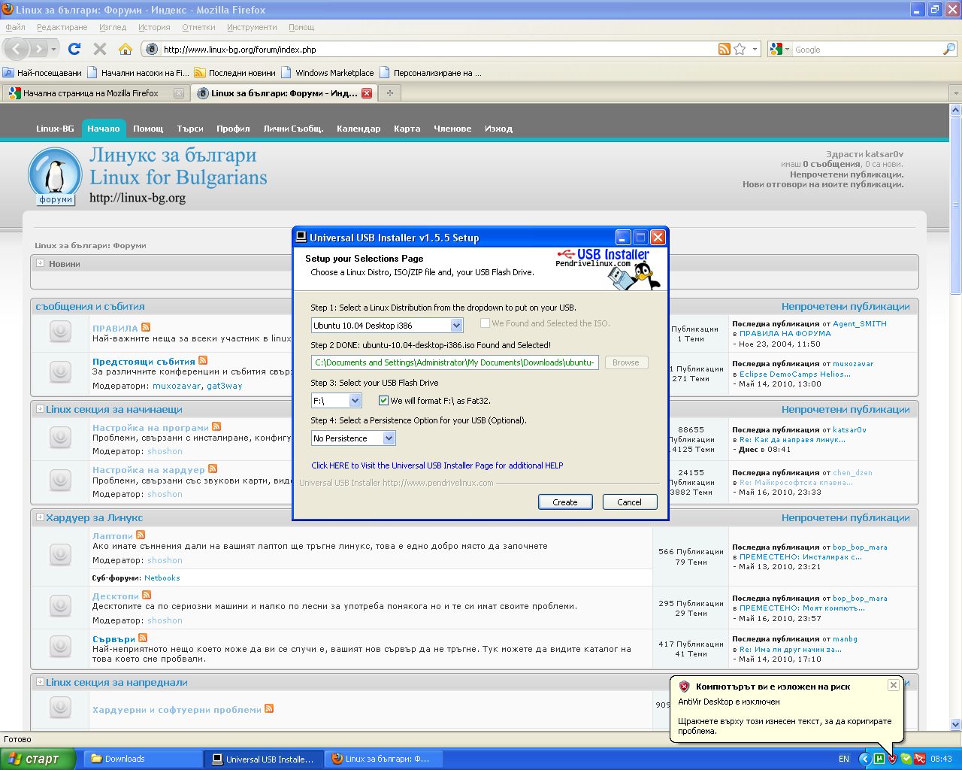This screenshot has width=962, height=770.
Task: Click the Firefox Forward navigation arrow
Action: pyautogui.click(x=38, y=49)
